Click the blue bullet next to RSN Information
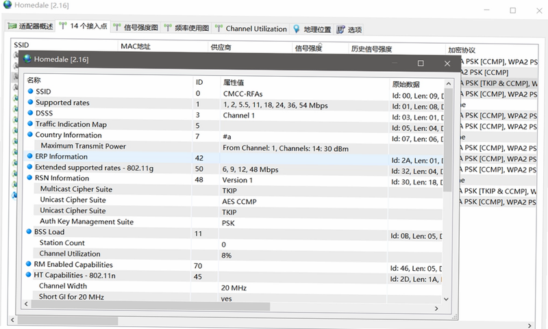The width and height of the screenshot is (548, 329). pyautogui.click(x=29, y=177)
